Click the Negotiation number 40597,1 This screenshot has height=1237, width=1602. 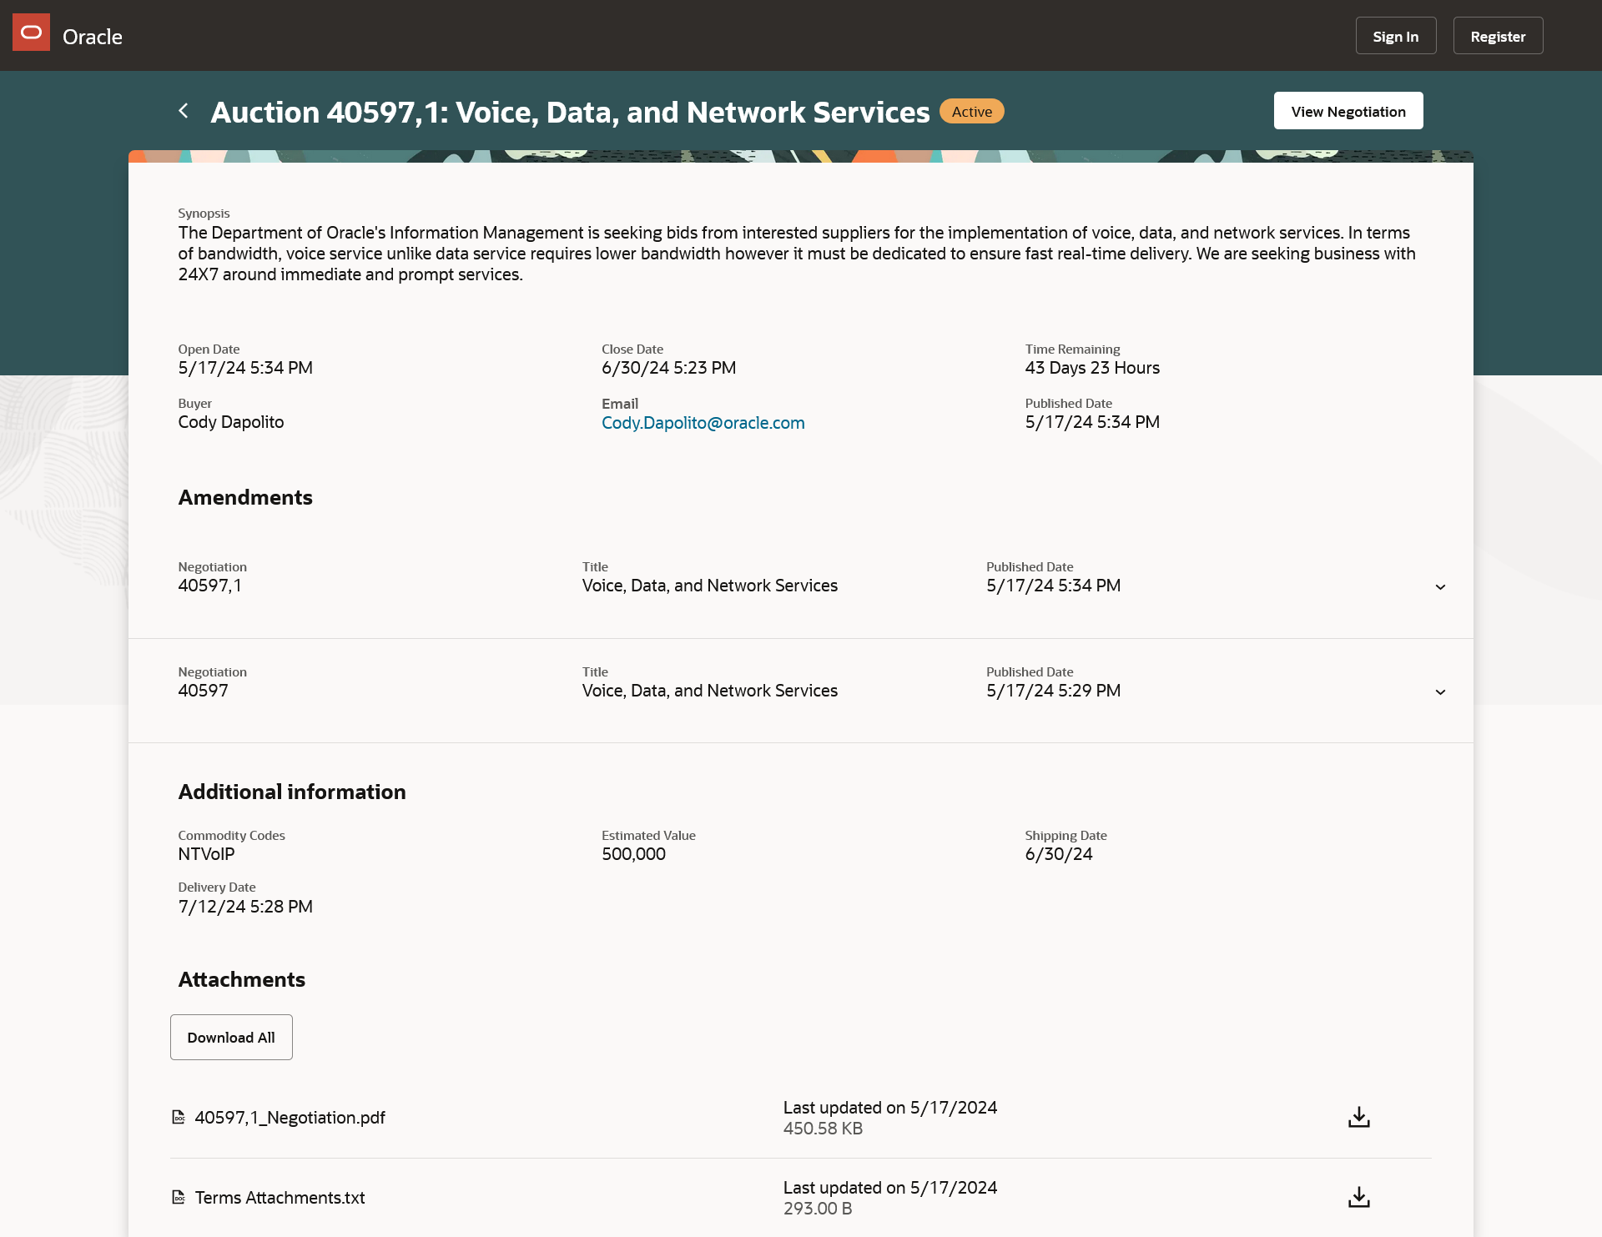(210, 586)
